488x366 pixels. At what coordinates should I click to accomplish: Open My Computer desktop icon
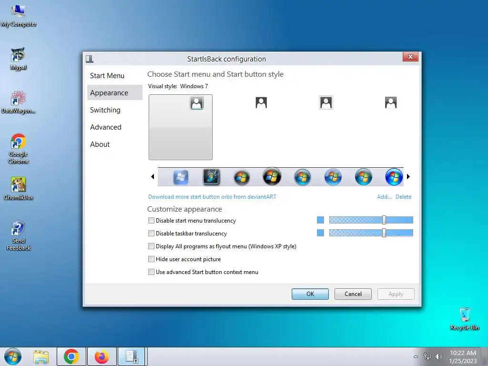(19, 16)
